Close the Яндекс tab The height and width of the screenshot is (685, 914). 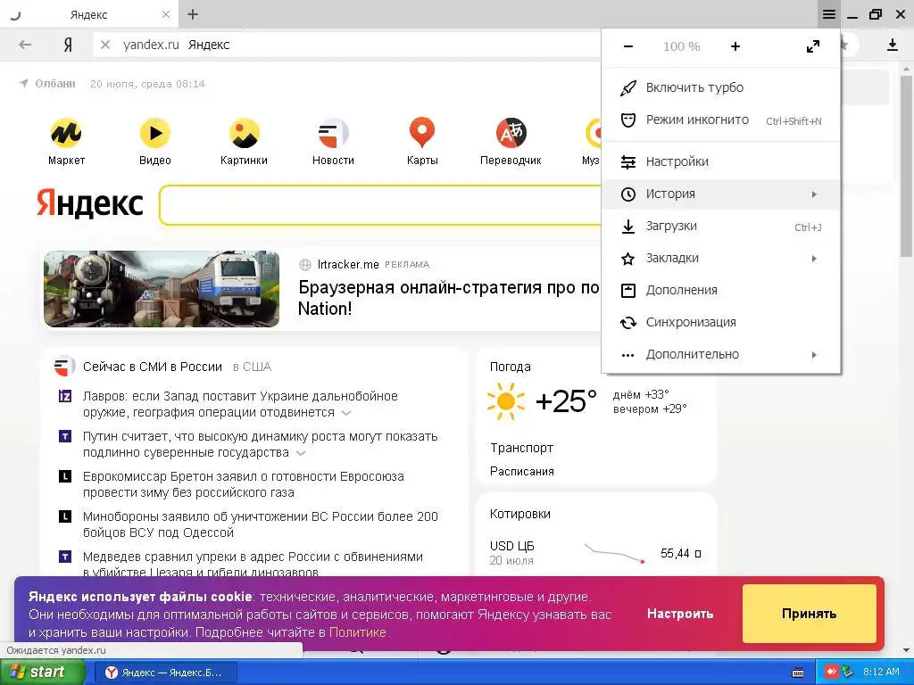pos(166,14)
